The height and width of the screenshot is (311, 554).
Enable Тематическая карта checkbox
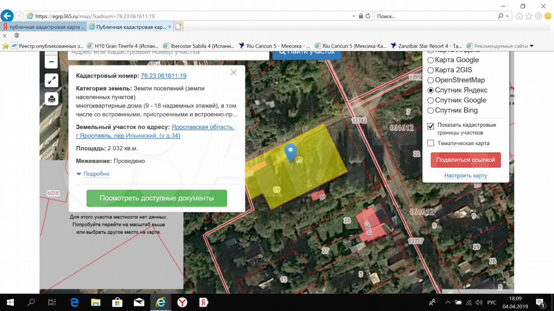(x=431, y=143)
